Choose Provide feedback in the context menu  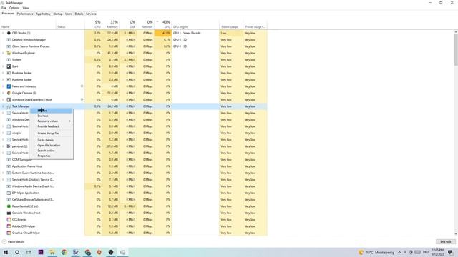(52, 126)
